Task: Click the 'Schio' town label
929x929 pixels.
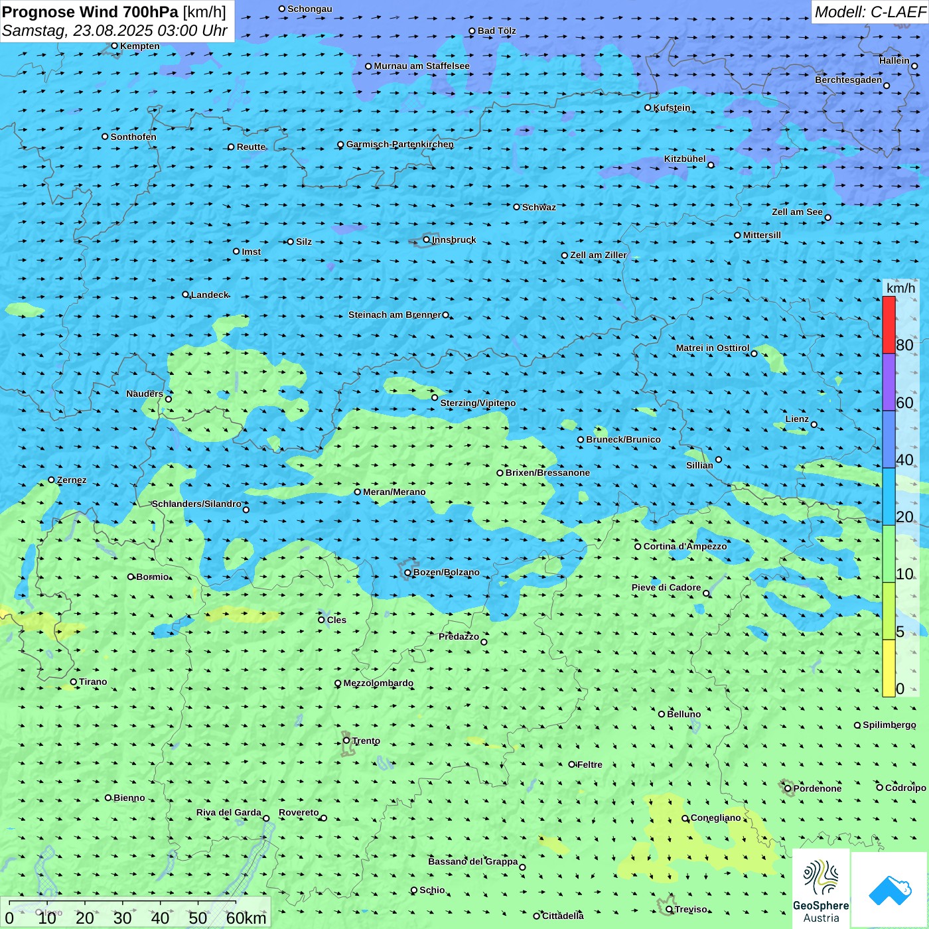Action: (x=432, y=890)
